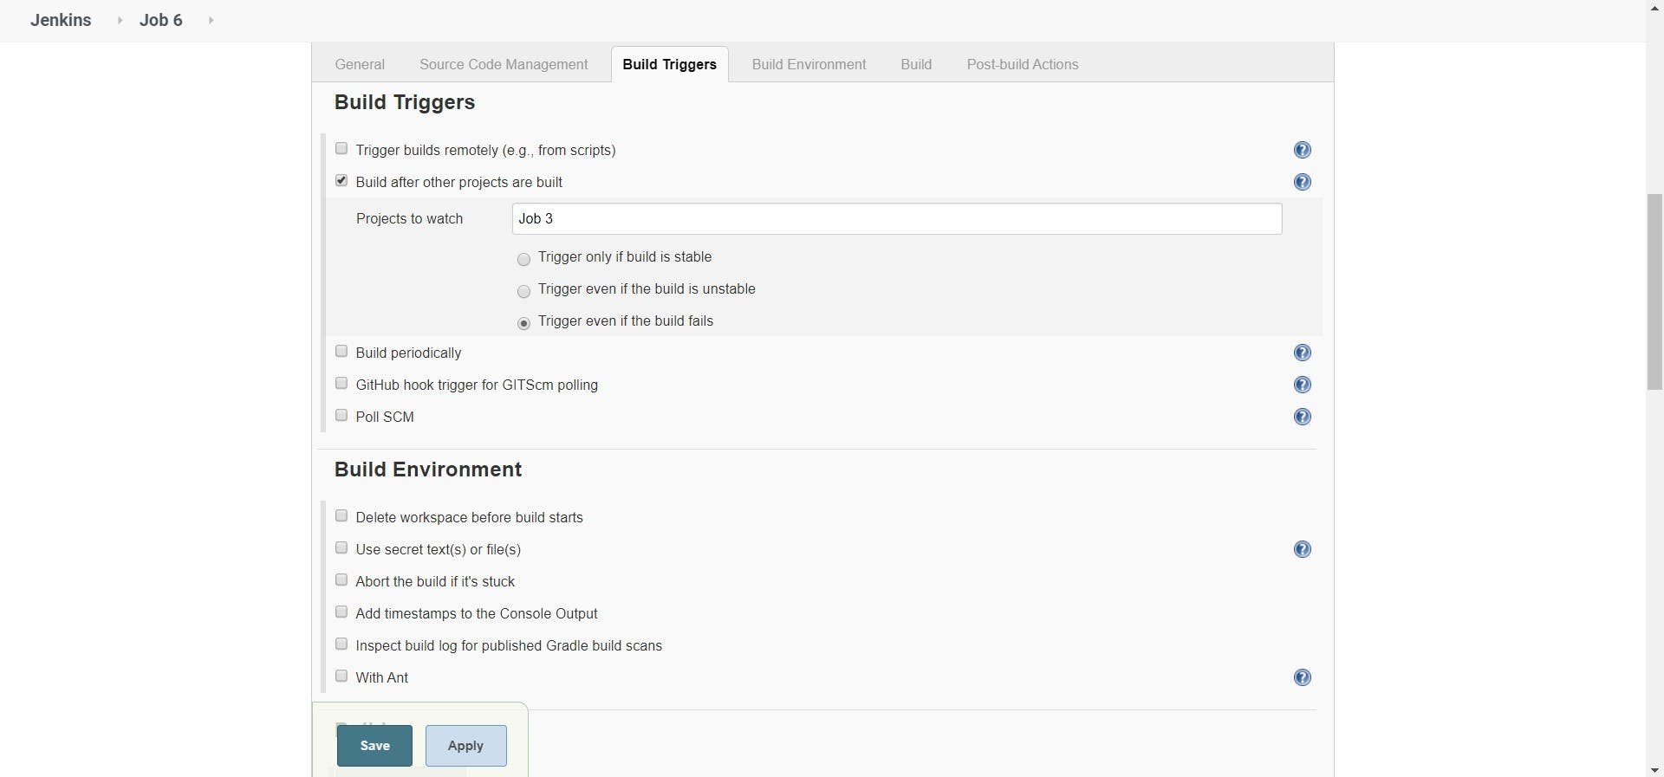Click the scrollbar down arrow
The height and width of the screenshot is (777, 1664).
tap(1654, 770)
